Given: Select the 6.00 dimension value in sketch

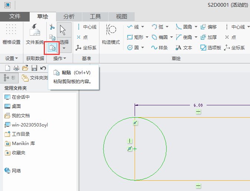Looking at the screenshot, I should [x=198, y=105].
